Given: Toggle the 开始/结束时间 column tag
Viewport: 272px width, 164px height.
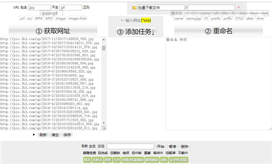Looking at the screenshot, I should 132,160.
